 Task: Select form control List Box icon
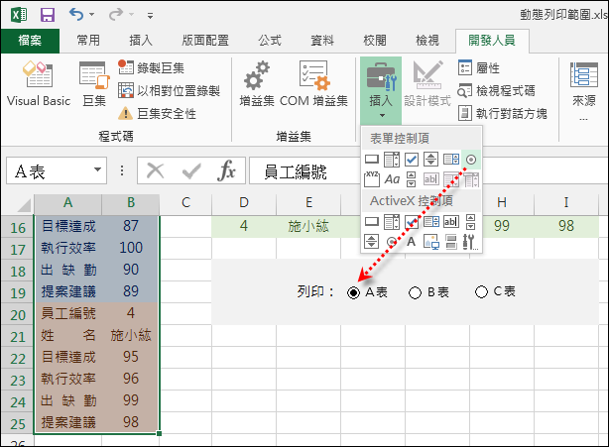click(451, 160)
